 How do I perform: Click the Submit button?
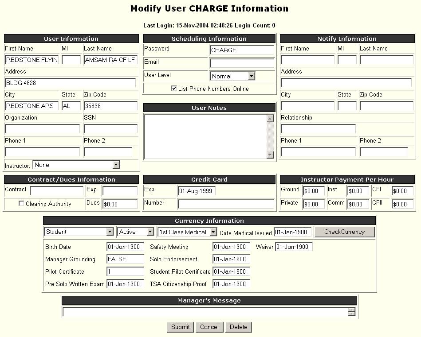pos(180,327)
